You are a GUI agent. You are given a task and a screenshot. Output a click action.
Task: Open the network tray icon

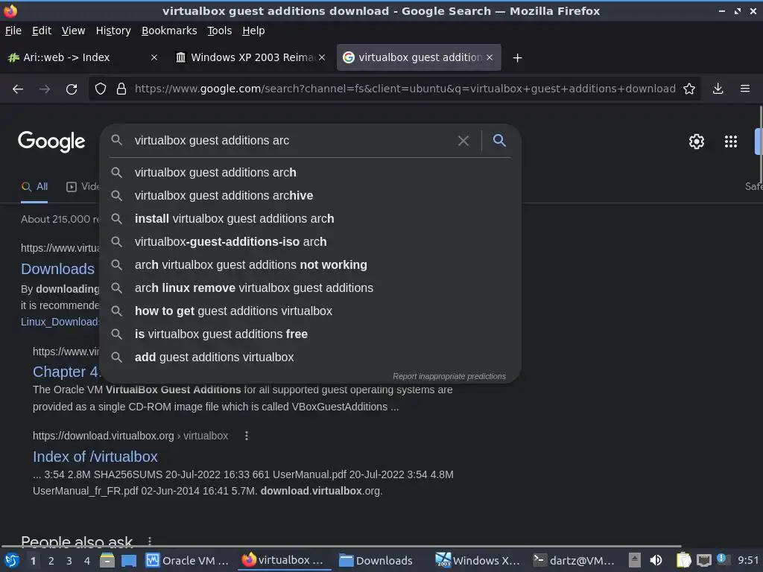703,561
